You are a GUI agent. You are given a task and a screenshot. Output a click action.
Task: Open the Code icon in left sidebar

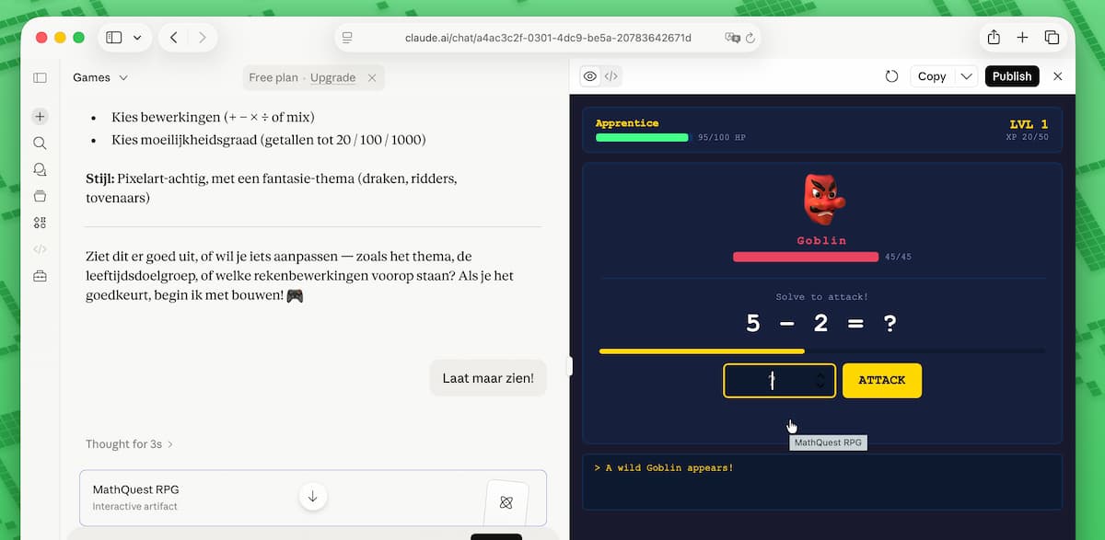coord(40,249)
